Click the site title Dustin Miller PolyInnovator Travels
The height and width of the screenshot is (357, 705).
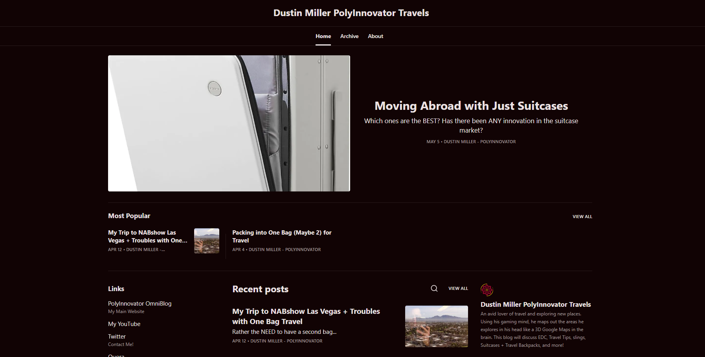(x=351, y=13)
